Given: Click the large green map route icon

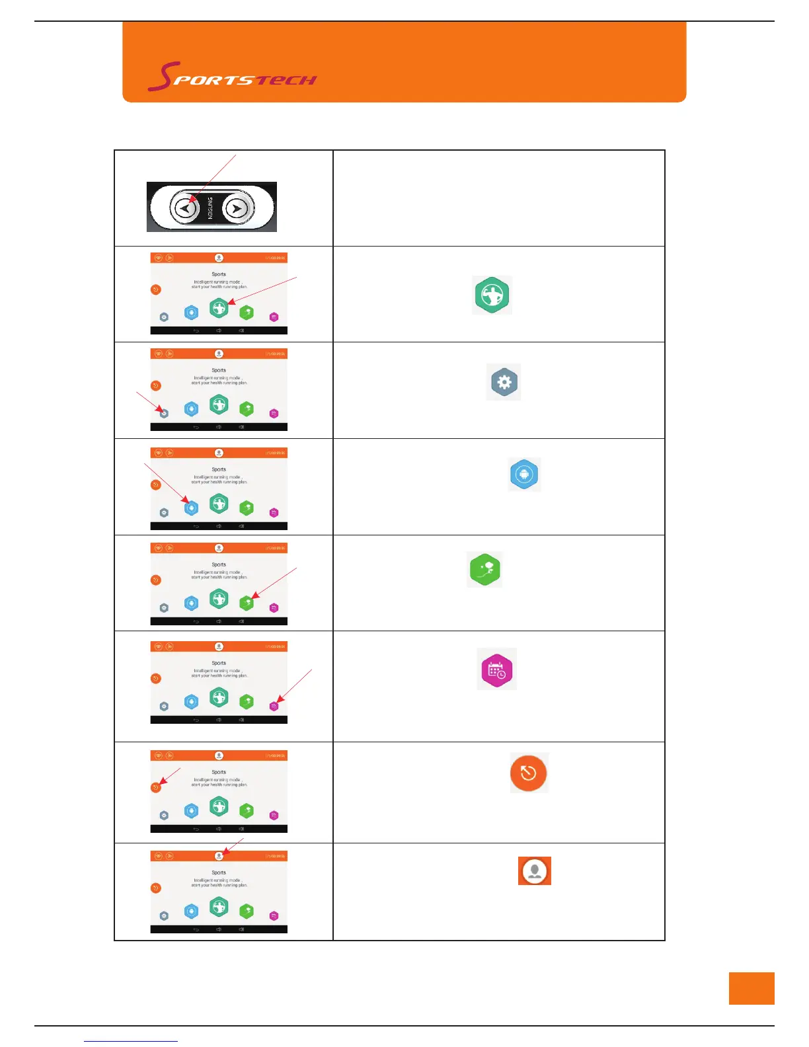Looking at the screenshot, I should coord(484,570).
